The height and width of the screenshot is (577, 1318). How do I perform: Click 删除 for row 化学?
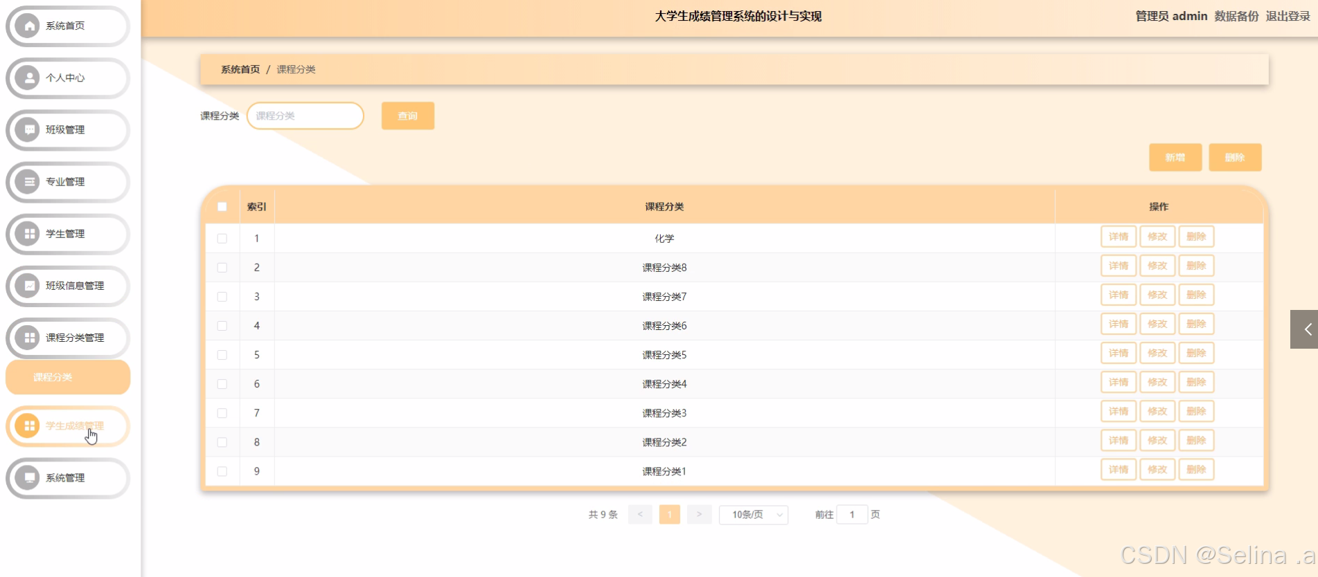click(x=1196, y=237)
